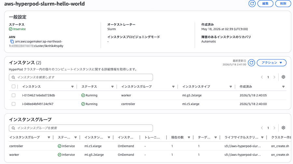Sort instances table by インスタンスグループ arrow
293x164 pixels.
click(173, 87)
